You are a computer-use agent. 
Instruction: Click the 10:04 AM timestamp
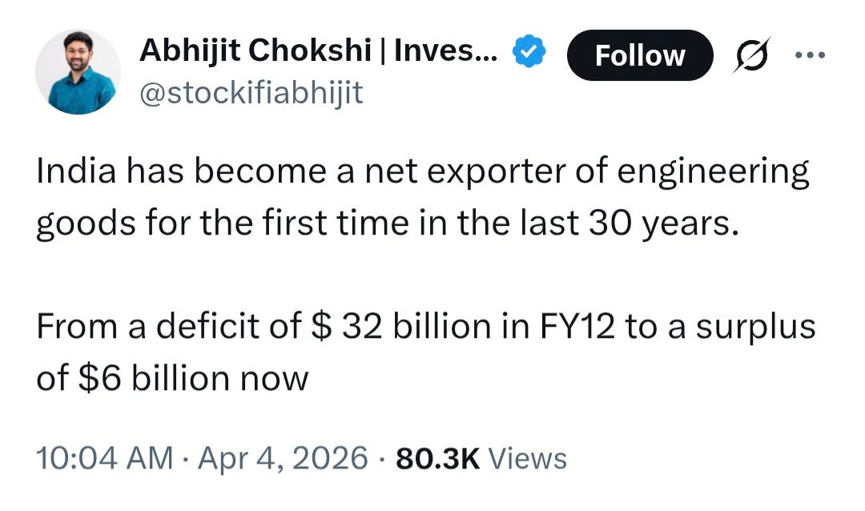click(x=104, y=459)
